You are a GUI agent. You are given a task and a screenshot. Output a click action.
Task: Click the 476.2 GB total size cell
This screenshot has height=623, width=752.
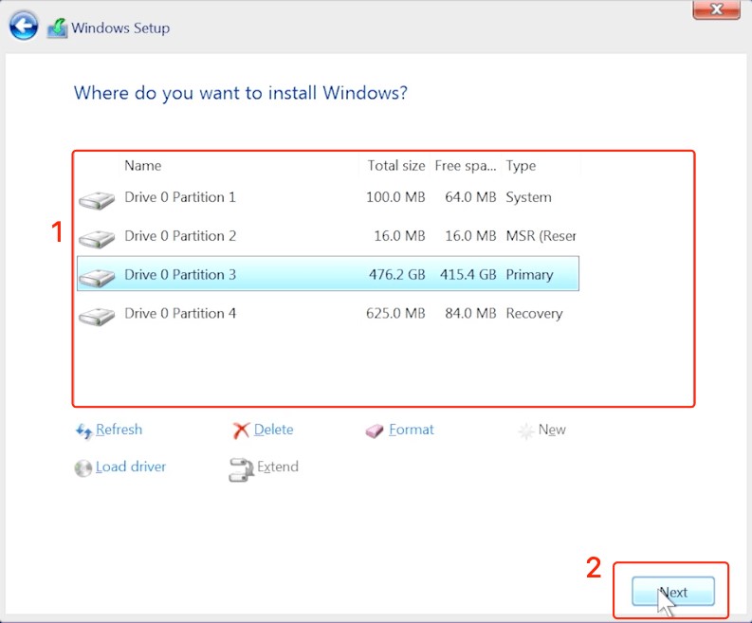click(397, 274)
